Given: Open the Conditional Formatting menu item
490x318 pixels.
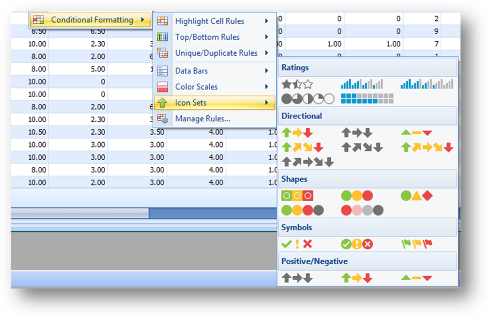Looking at the screenshot, I should (91, 20).
